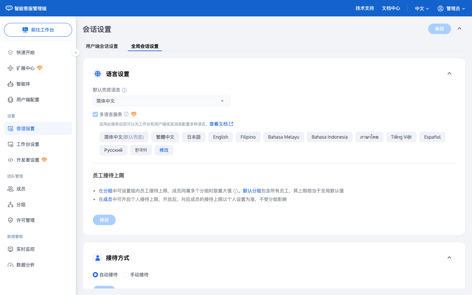Image resolution: width=472 pixels, height=295 pixels.
Task: Open 文档中心 in the top bar
Action: [391, 8]
